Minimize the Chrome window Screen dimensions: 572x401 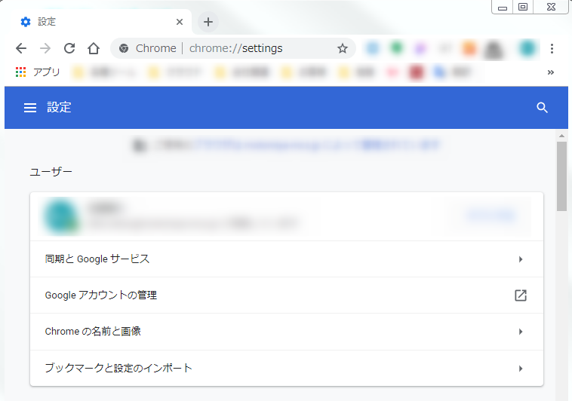click(x=503, y=7)
